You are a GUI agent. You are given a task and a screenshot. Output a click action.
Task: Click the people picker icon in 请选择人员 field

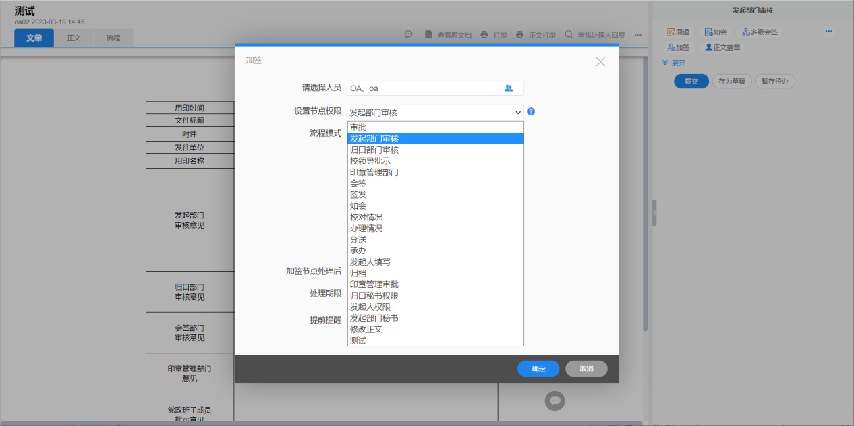[509, 88]
